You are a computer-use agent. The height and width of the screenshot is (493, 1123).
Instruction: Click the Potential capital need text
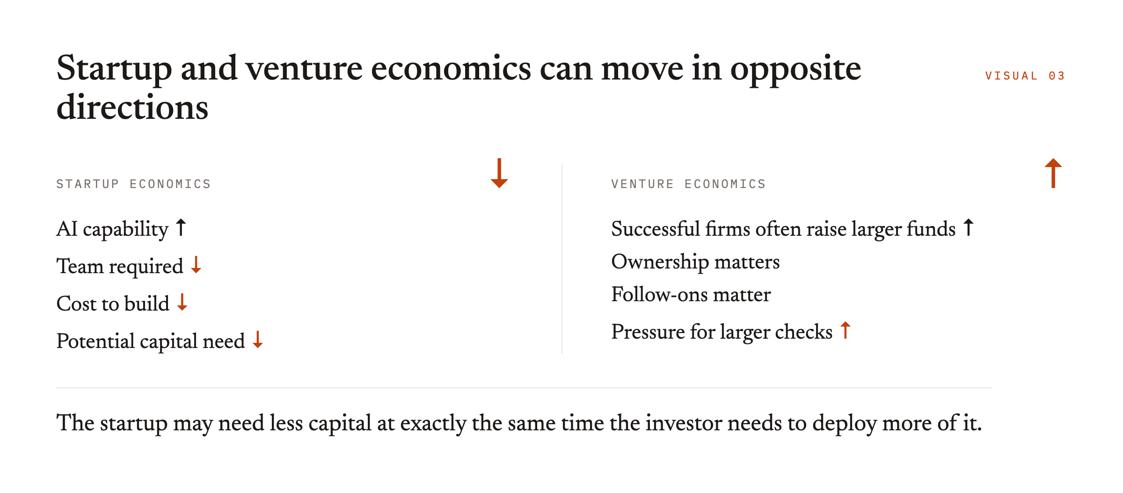tap(151, 341)
